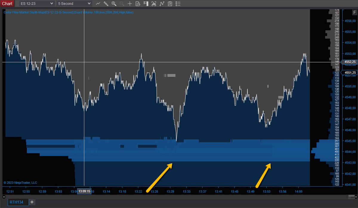Click the 4541,00 price axis label

(x=350, y=184)
